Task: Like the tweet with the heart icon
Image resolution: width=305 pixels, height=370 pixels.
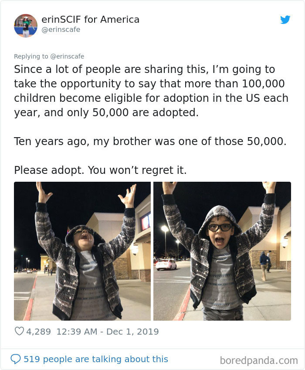Action: 19,332
